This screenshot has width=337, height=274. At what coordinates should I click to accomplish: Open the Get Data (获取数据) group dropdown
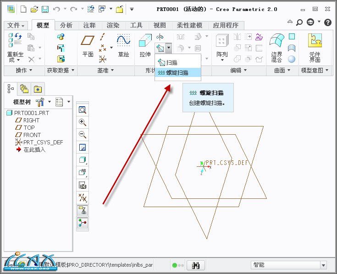click(x=61, y=70)
